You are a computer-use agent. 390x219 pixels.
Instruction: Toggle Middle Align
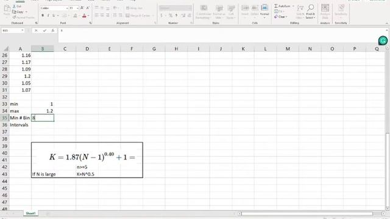click(102, 8)
